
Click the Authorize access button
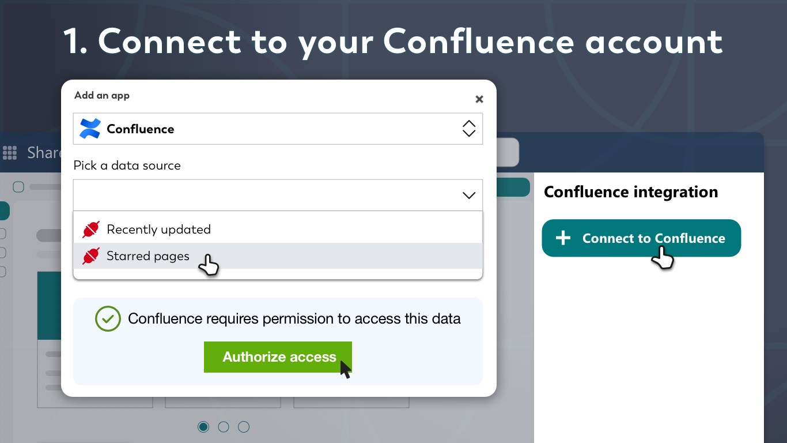(x=278, y=357)
